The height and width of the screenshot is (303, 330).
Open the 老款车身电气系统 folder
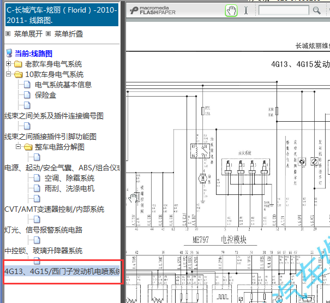point(53,64)
